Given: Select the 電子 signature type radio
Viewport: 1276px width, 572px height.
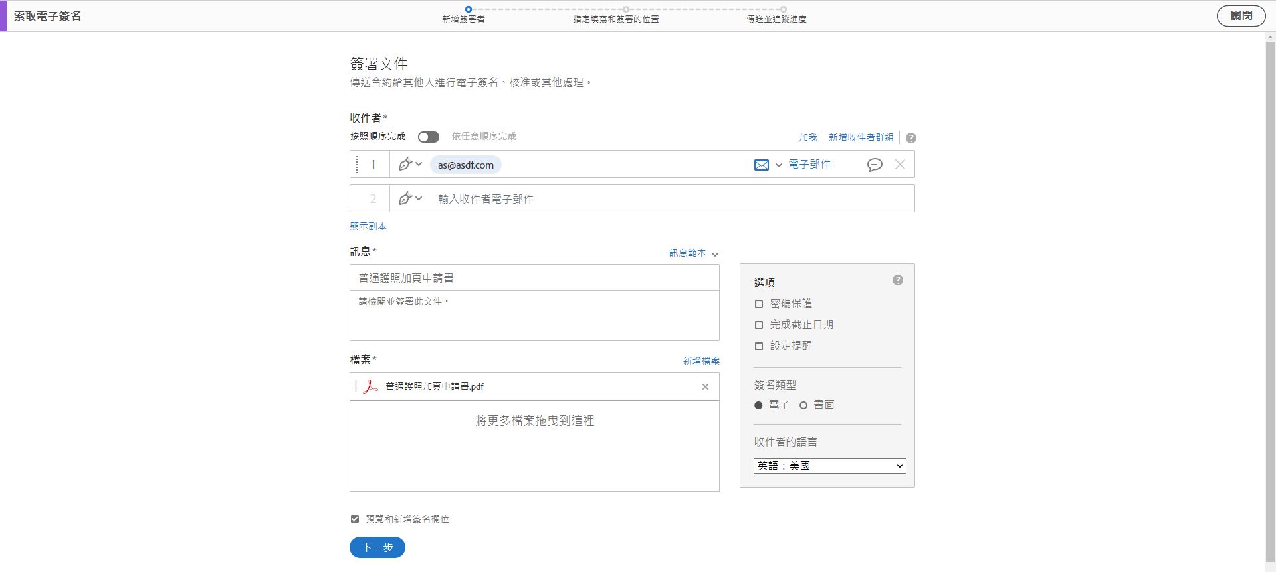Looking at the screenshot, I should click(x=758, y=405).
